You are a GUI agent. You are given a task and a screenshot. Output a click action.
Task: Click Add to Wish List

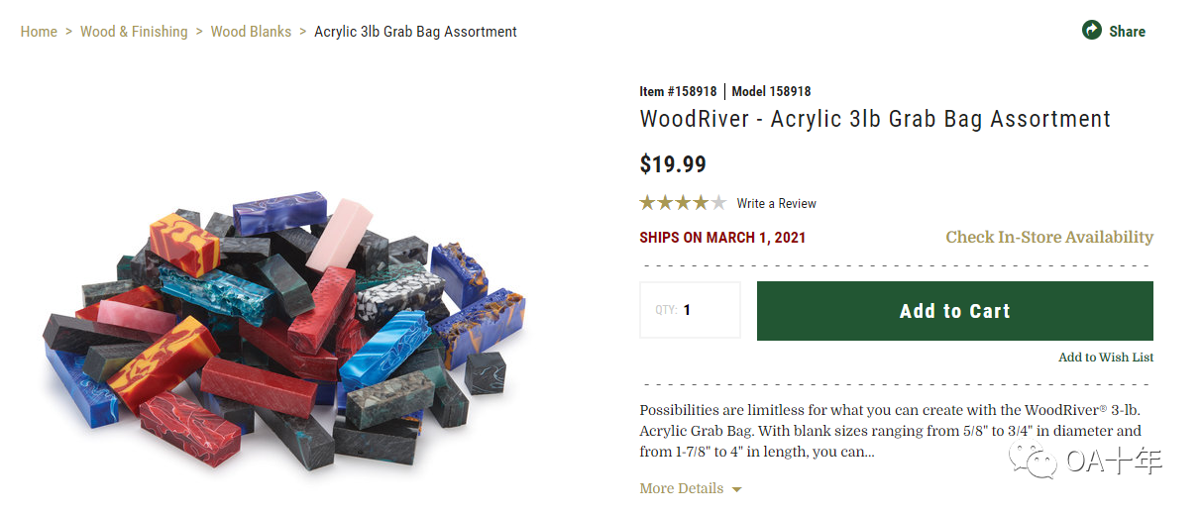pos(1106,358)
